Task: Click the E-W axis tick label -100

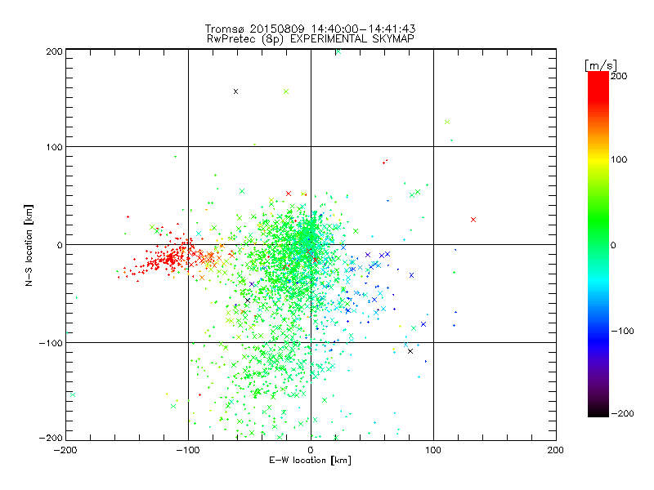Action: [x=188, y=450]
